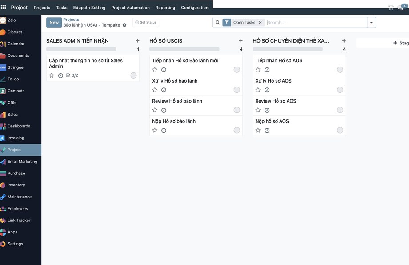Screen dimensions: 409x265
Task: Open Contacts app in sidebar
Action: tap(20, 91)
